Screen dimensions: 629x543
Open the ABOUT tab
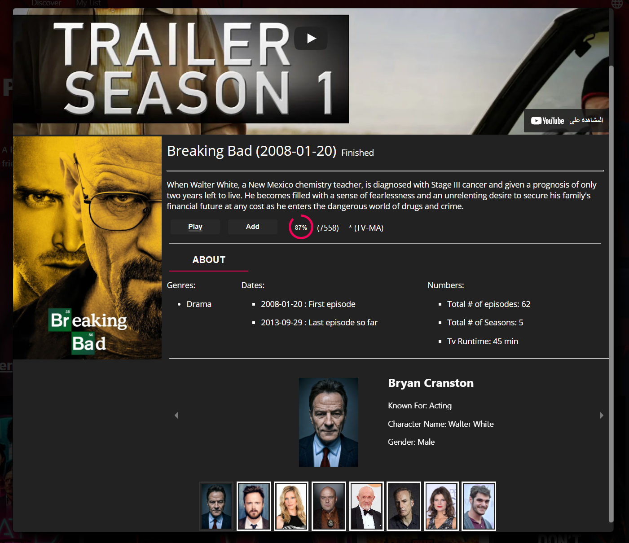click(209, 260)
